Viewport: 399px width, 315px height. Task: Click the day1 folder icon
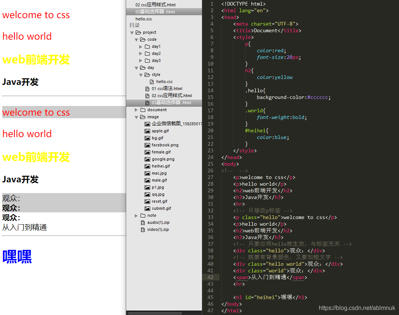click(x=147, y=46)
